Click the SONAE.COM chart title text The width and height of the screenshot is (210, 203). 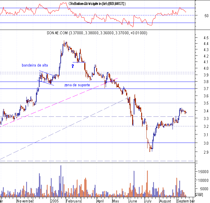(x=97, y=33)
